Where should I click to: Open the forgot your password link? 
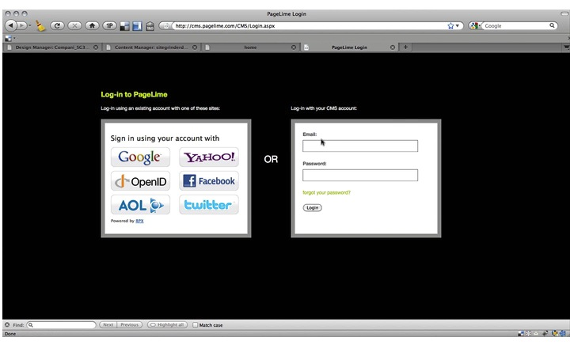(x=326, y=192)
